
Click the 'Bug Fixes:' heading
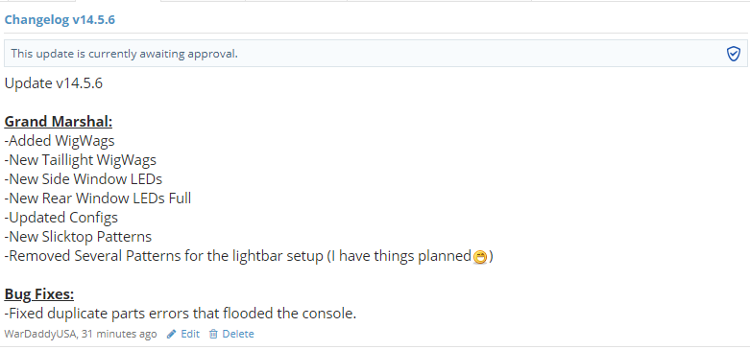pyautogui.click(x=39, y=294)
